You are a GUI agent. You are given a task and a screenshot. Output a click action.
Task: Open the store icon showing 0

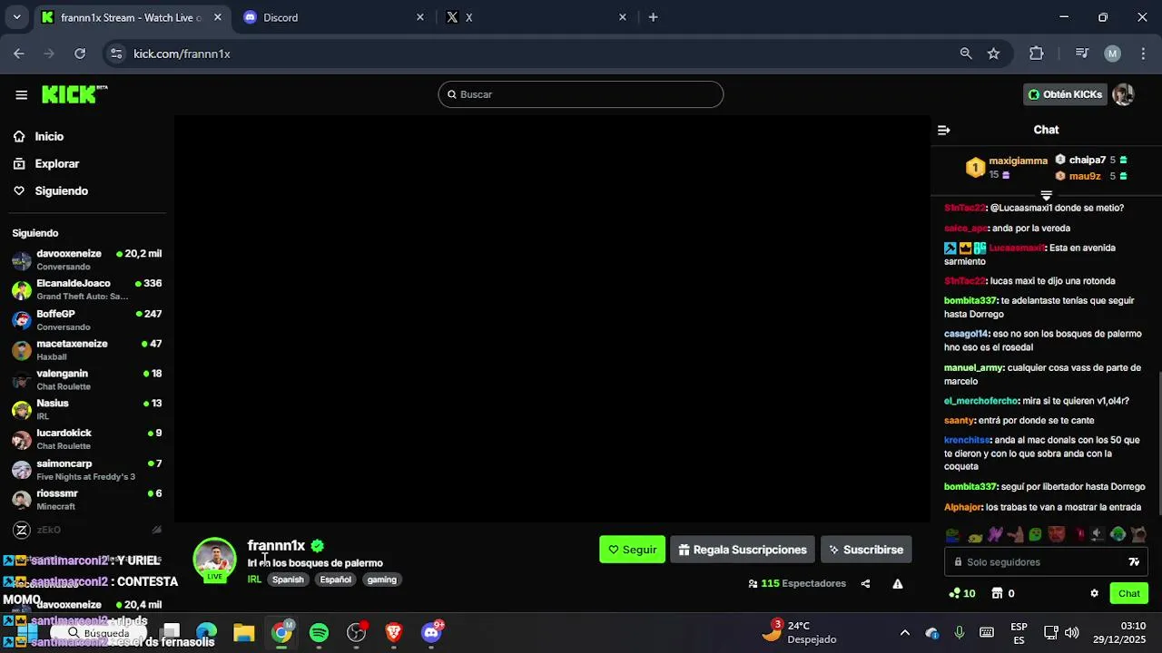pyautogui.click(x=1002, y=593)
